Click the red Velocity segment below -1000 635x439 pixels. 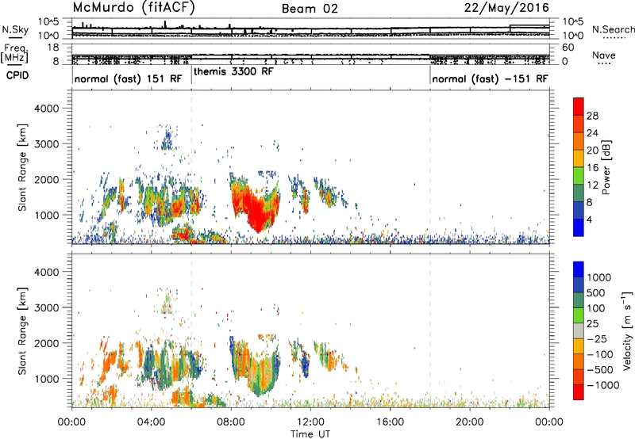click(x=579, y=392)
